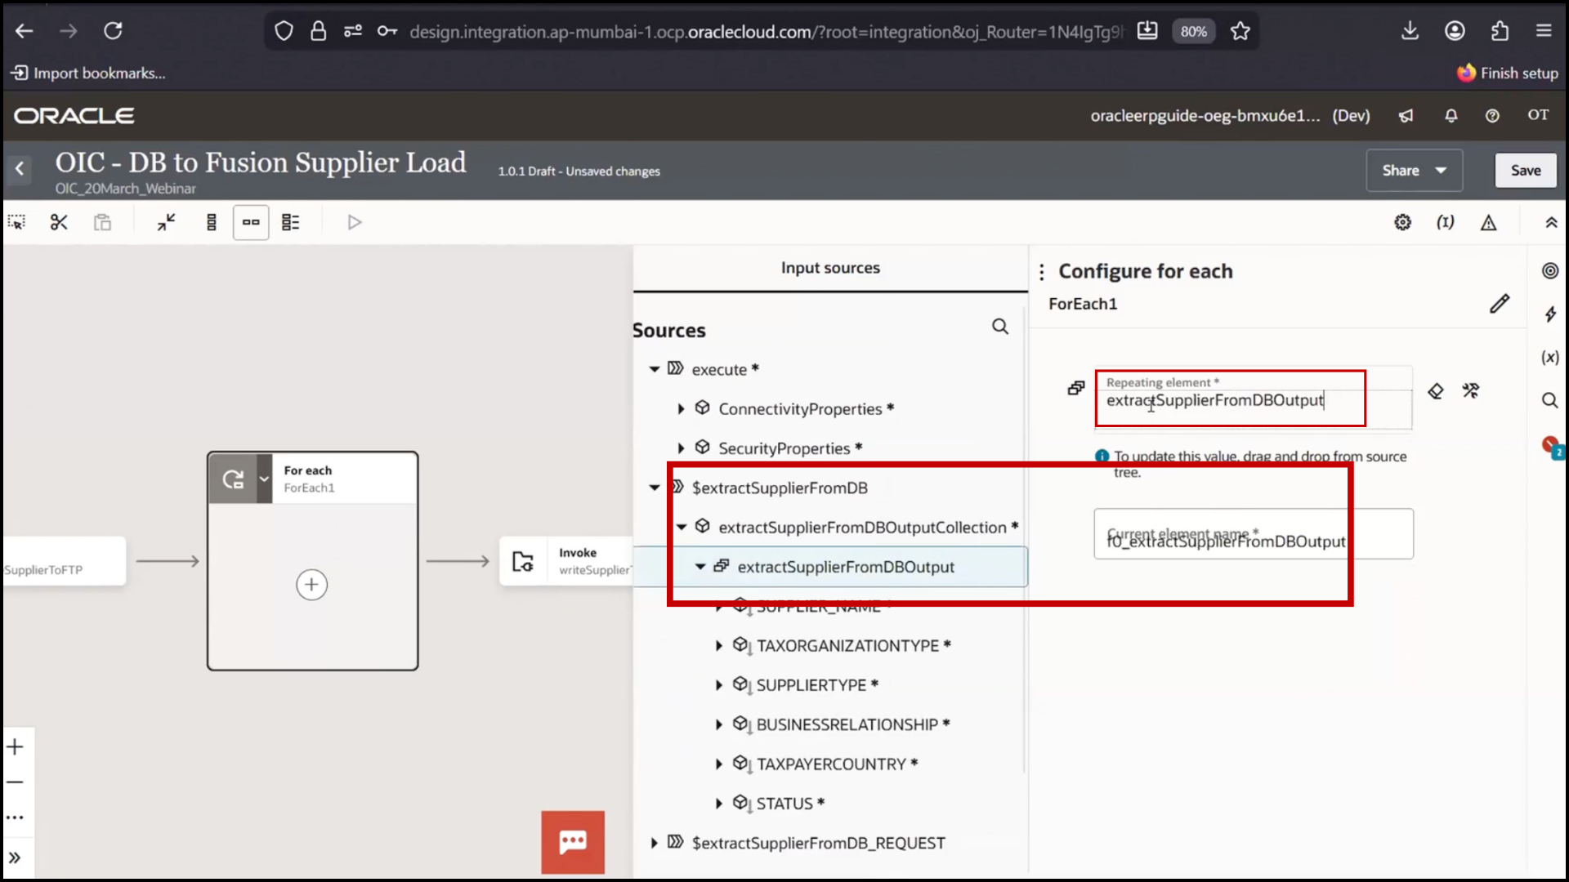Collapse the execute node
Image resolution: width=1569 pixels, height=882 pixels.
tap(655, 370)
